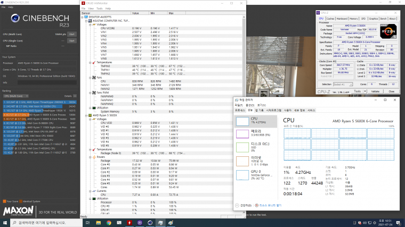The height and width of the screenshot is (227, 405).
Task: Collapse the ASUSTeK Voltages group
Action: pyautogui.click(x=90, y=24)
